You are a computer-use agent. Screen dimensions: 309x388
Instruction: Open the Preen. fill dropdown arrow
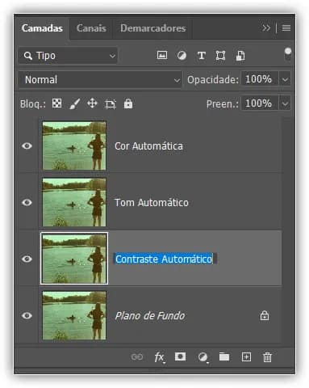[x=285, y=103]
